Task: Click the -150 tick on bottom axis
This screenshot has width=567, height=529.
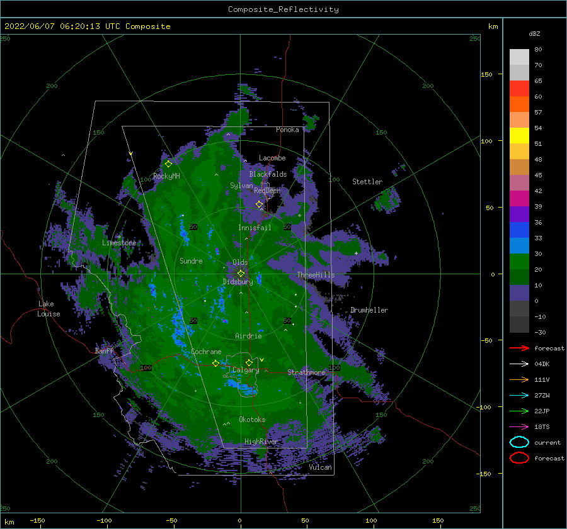Action: (37, 520)
